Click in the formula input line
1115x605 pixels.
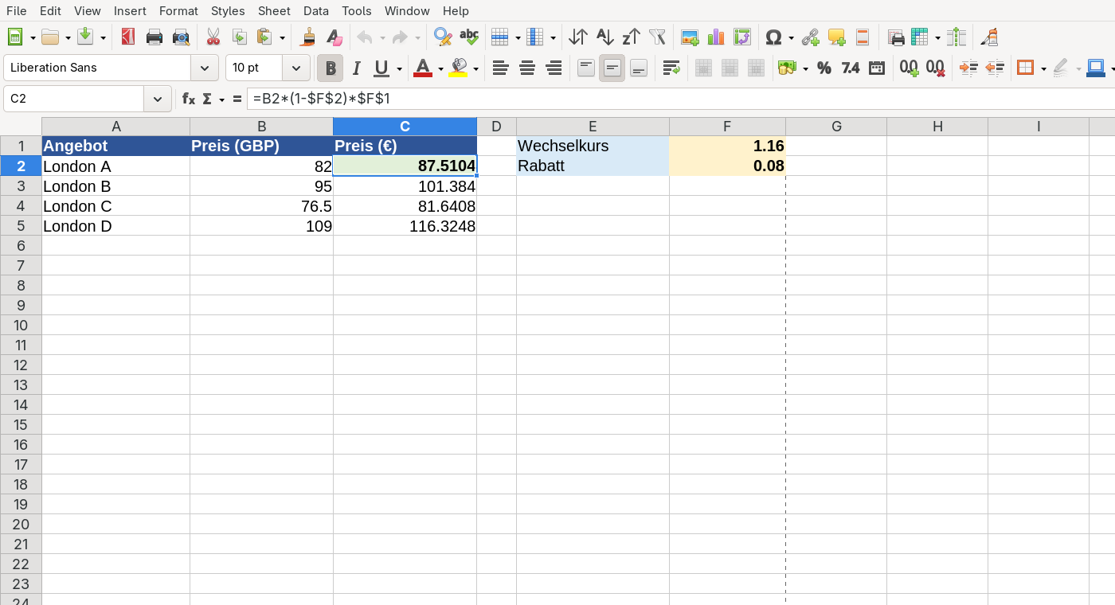click(x=681, y=99)
